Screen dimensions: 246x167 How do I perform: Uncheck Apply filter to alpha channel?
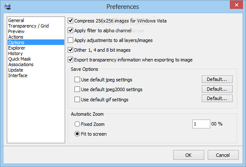point(71,31)
